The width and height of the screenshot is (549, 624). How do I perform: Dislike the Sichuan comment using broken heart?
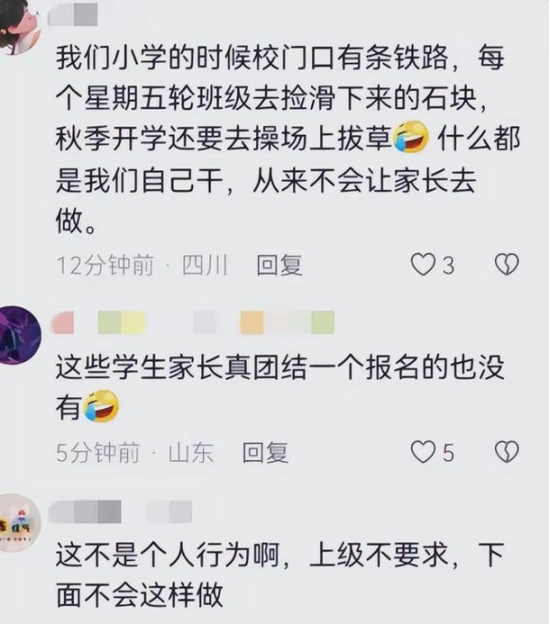point(506,264)
